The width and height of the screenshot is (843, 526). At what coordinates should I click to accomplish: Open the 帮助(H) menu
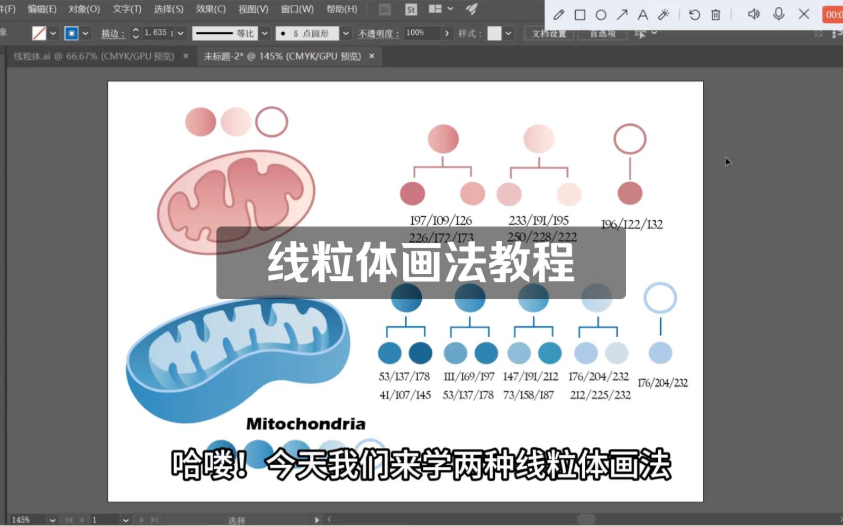(341, 9)
